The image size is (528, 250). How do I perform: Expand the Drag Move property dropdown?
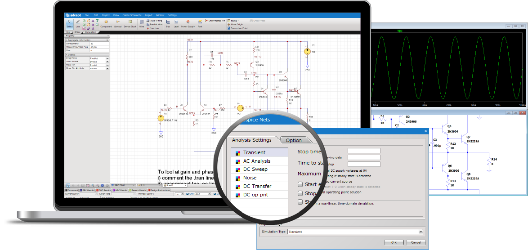107,58
